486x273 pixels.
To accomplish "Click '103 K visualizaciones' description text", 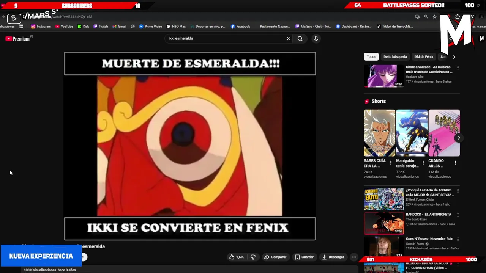I will point(50,270).
